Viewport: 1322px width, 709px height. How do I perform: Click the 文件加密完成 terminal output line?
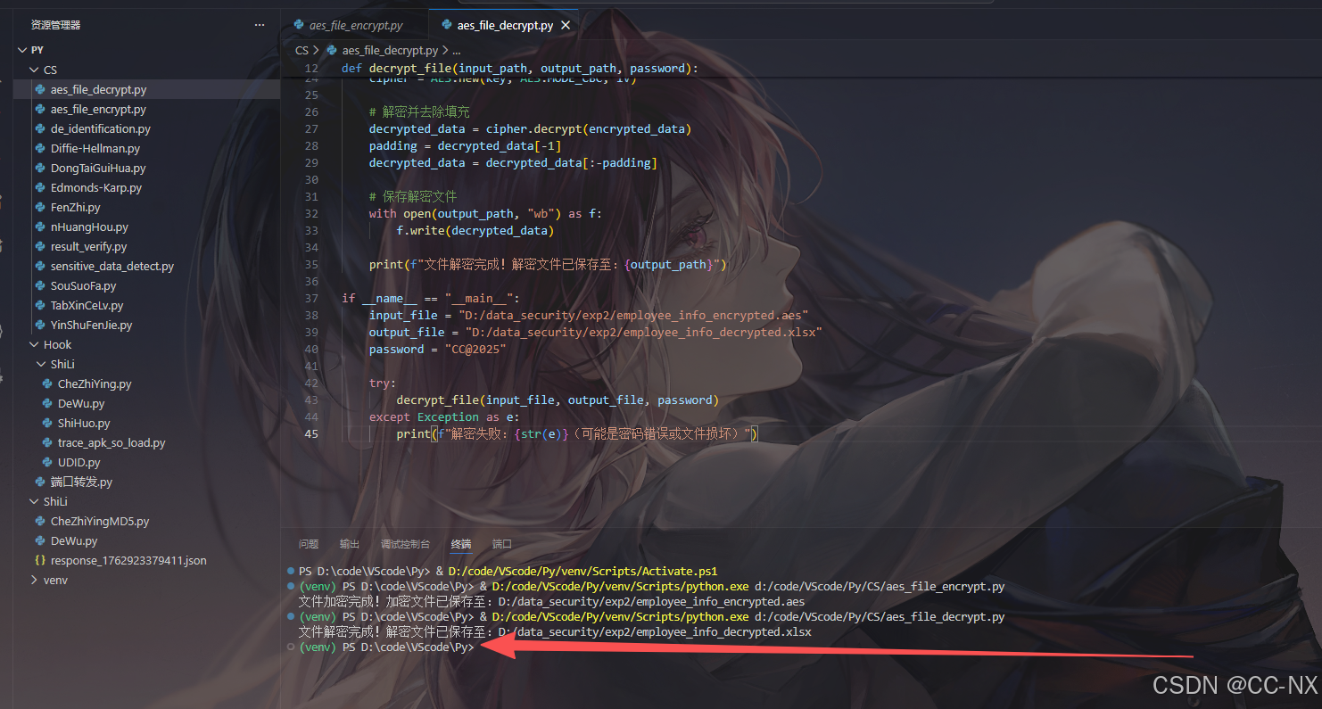[x=551, y=602]
